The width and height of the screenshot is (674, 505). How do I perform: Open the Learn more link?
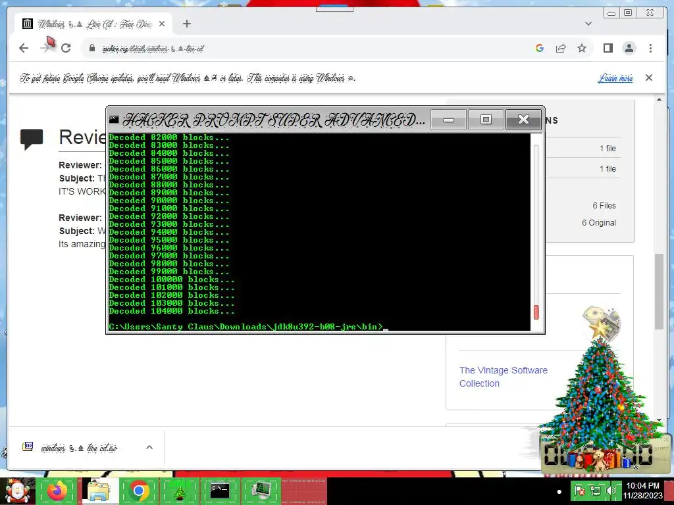pos(615,78)
